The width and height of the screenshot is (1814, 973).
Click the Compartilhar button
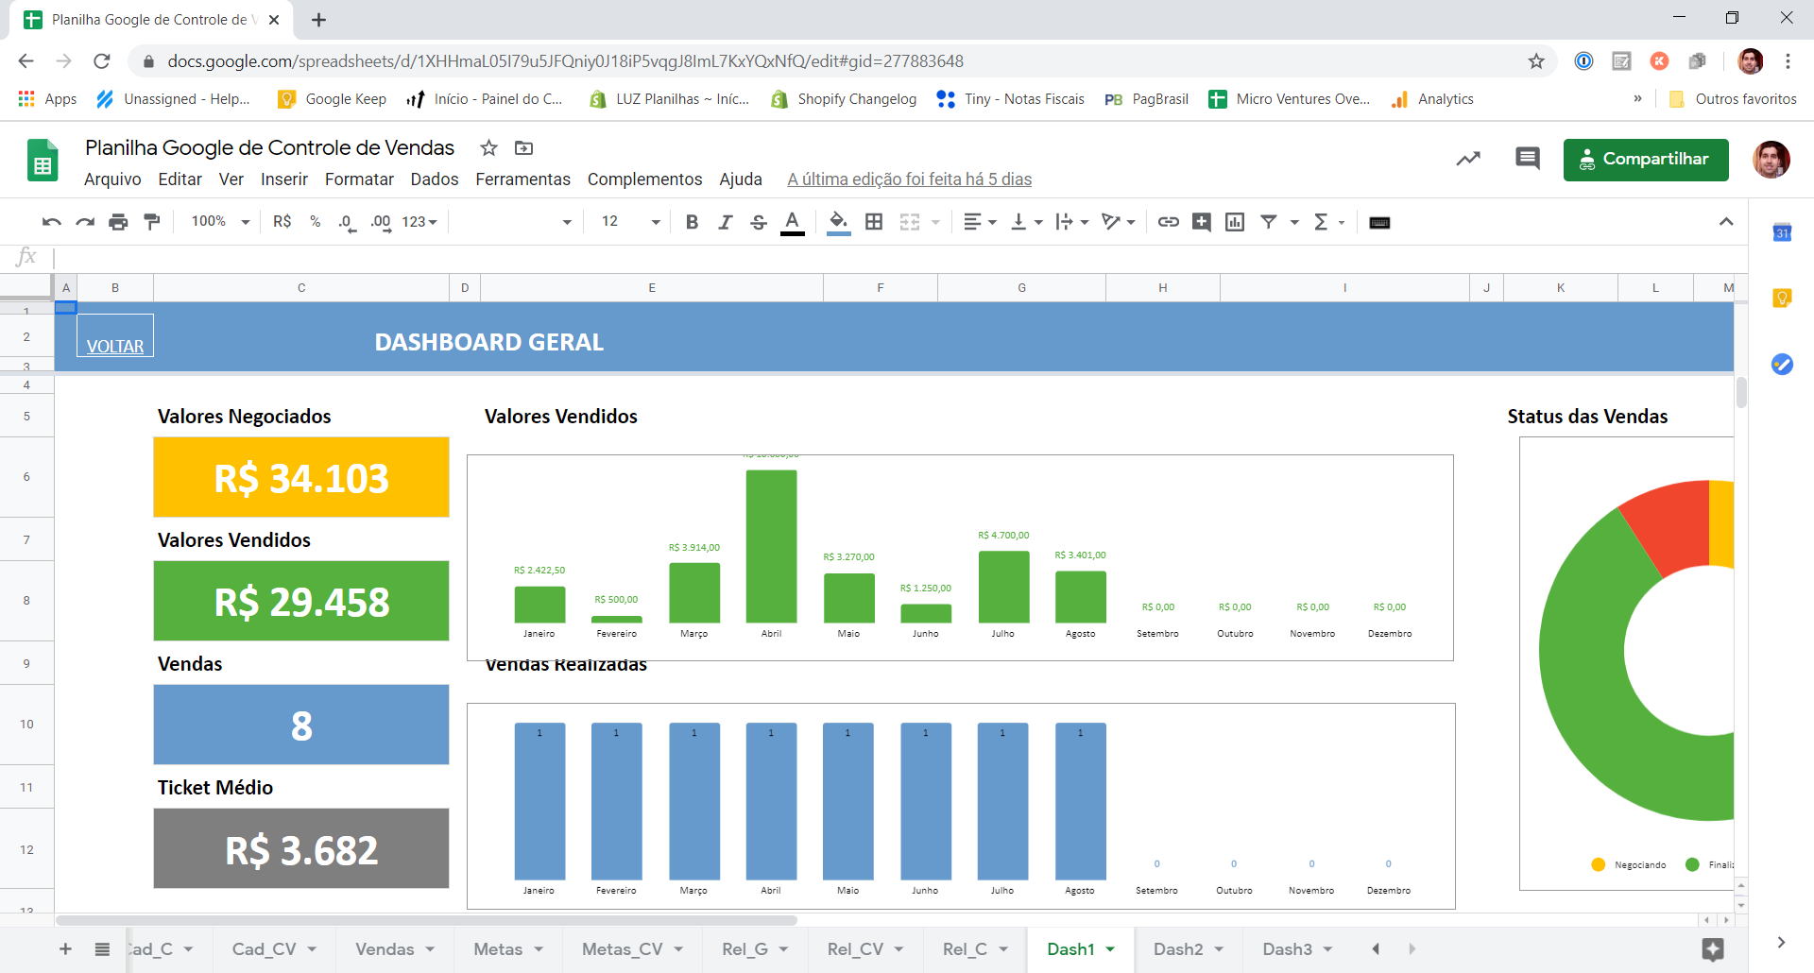1645,160
